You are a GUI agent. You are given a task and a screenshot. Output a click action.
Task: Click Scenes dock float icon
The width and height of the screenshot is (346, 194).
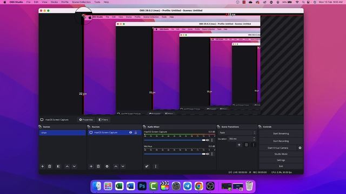click(x=40, y=127)
